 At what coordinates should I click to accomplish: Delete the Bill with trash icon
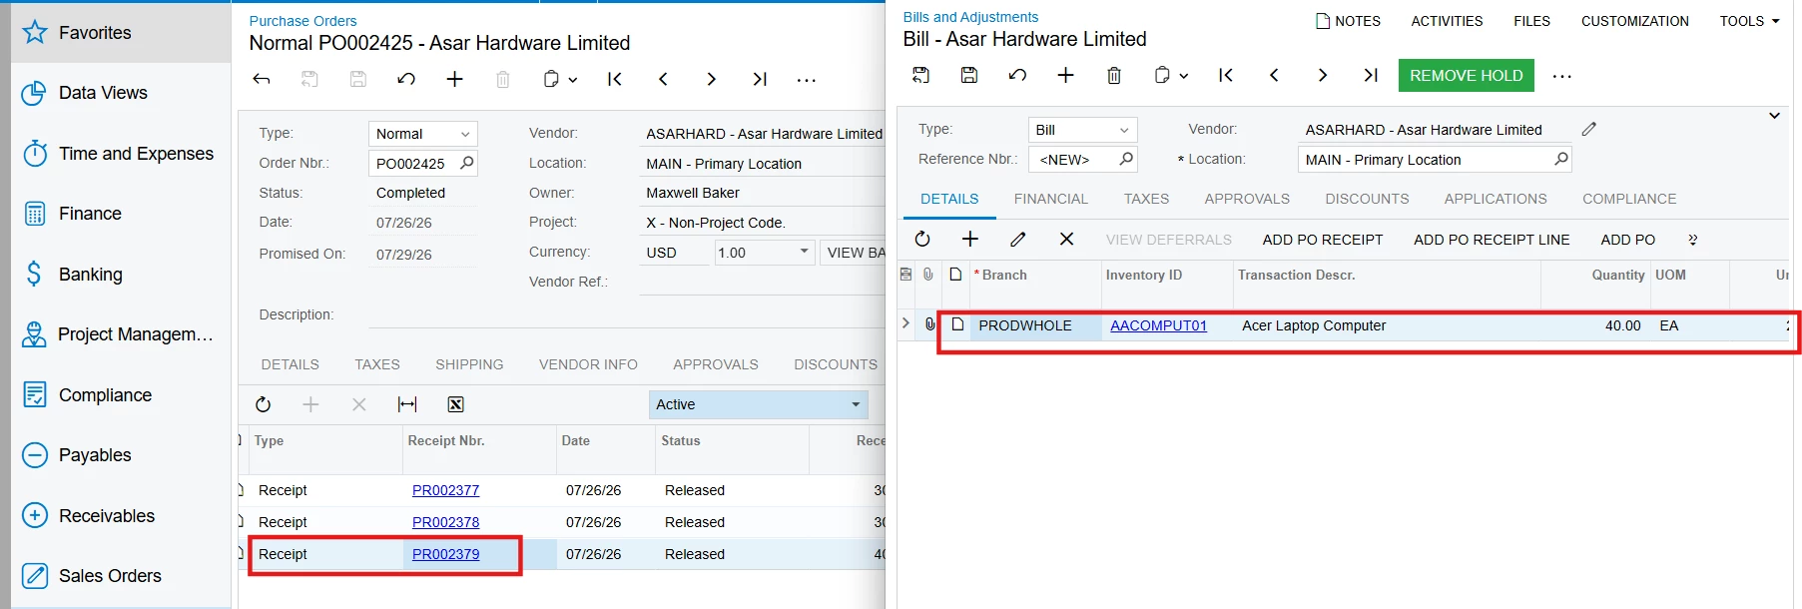(1114, 75)
